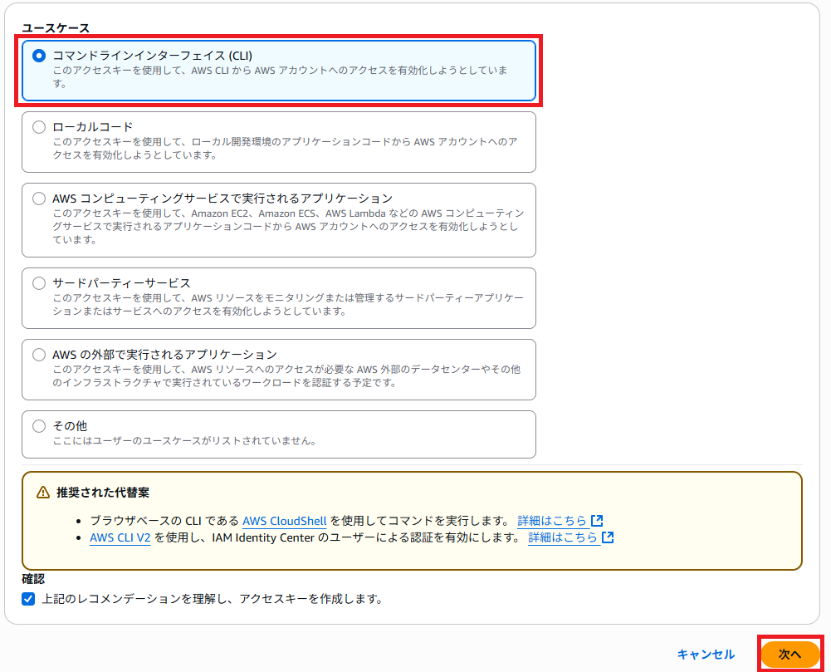Click the 推奨された代替案 heading
The width and height of the screenshot is (831, 672).
[x=103, y=493]
